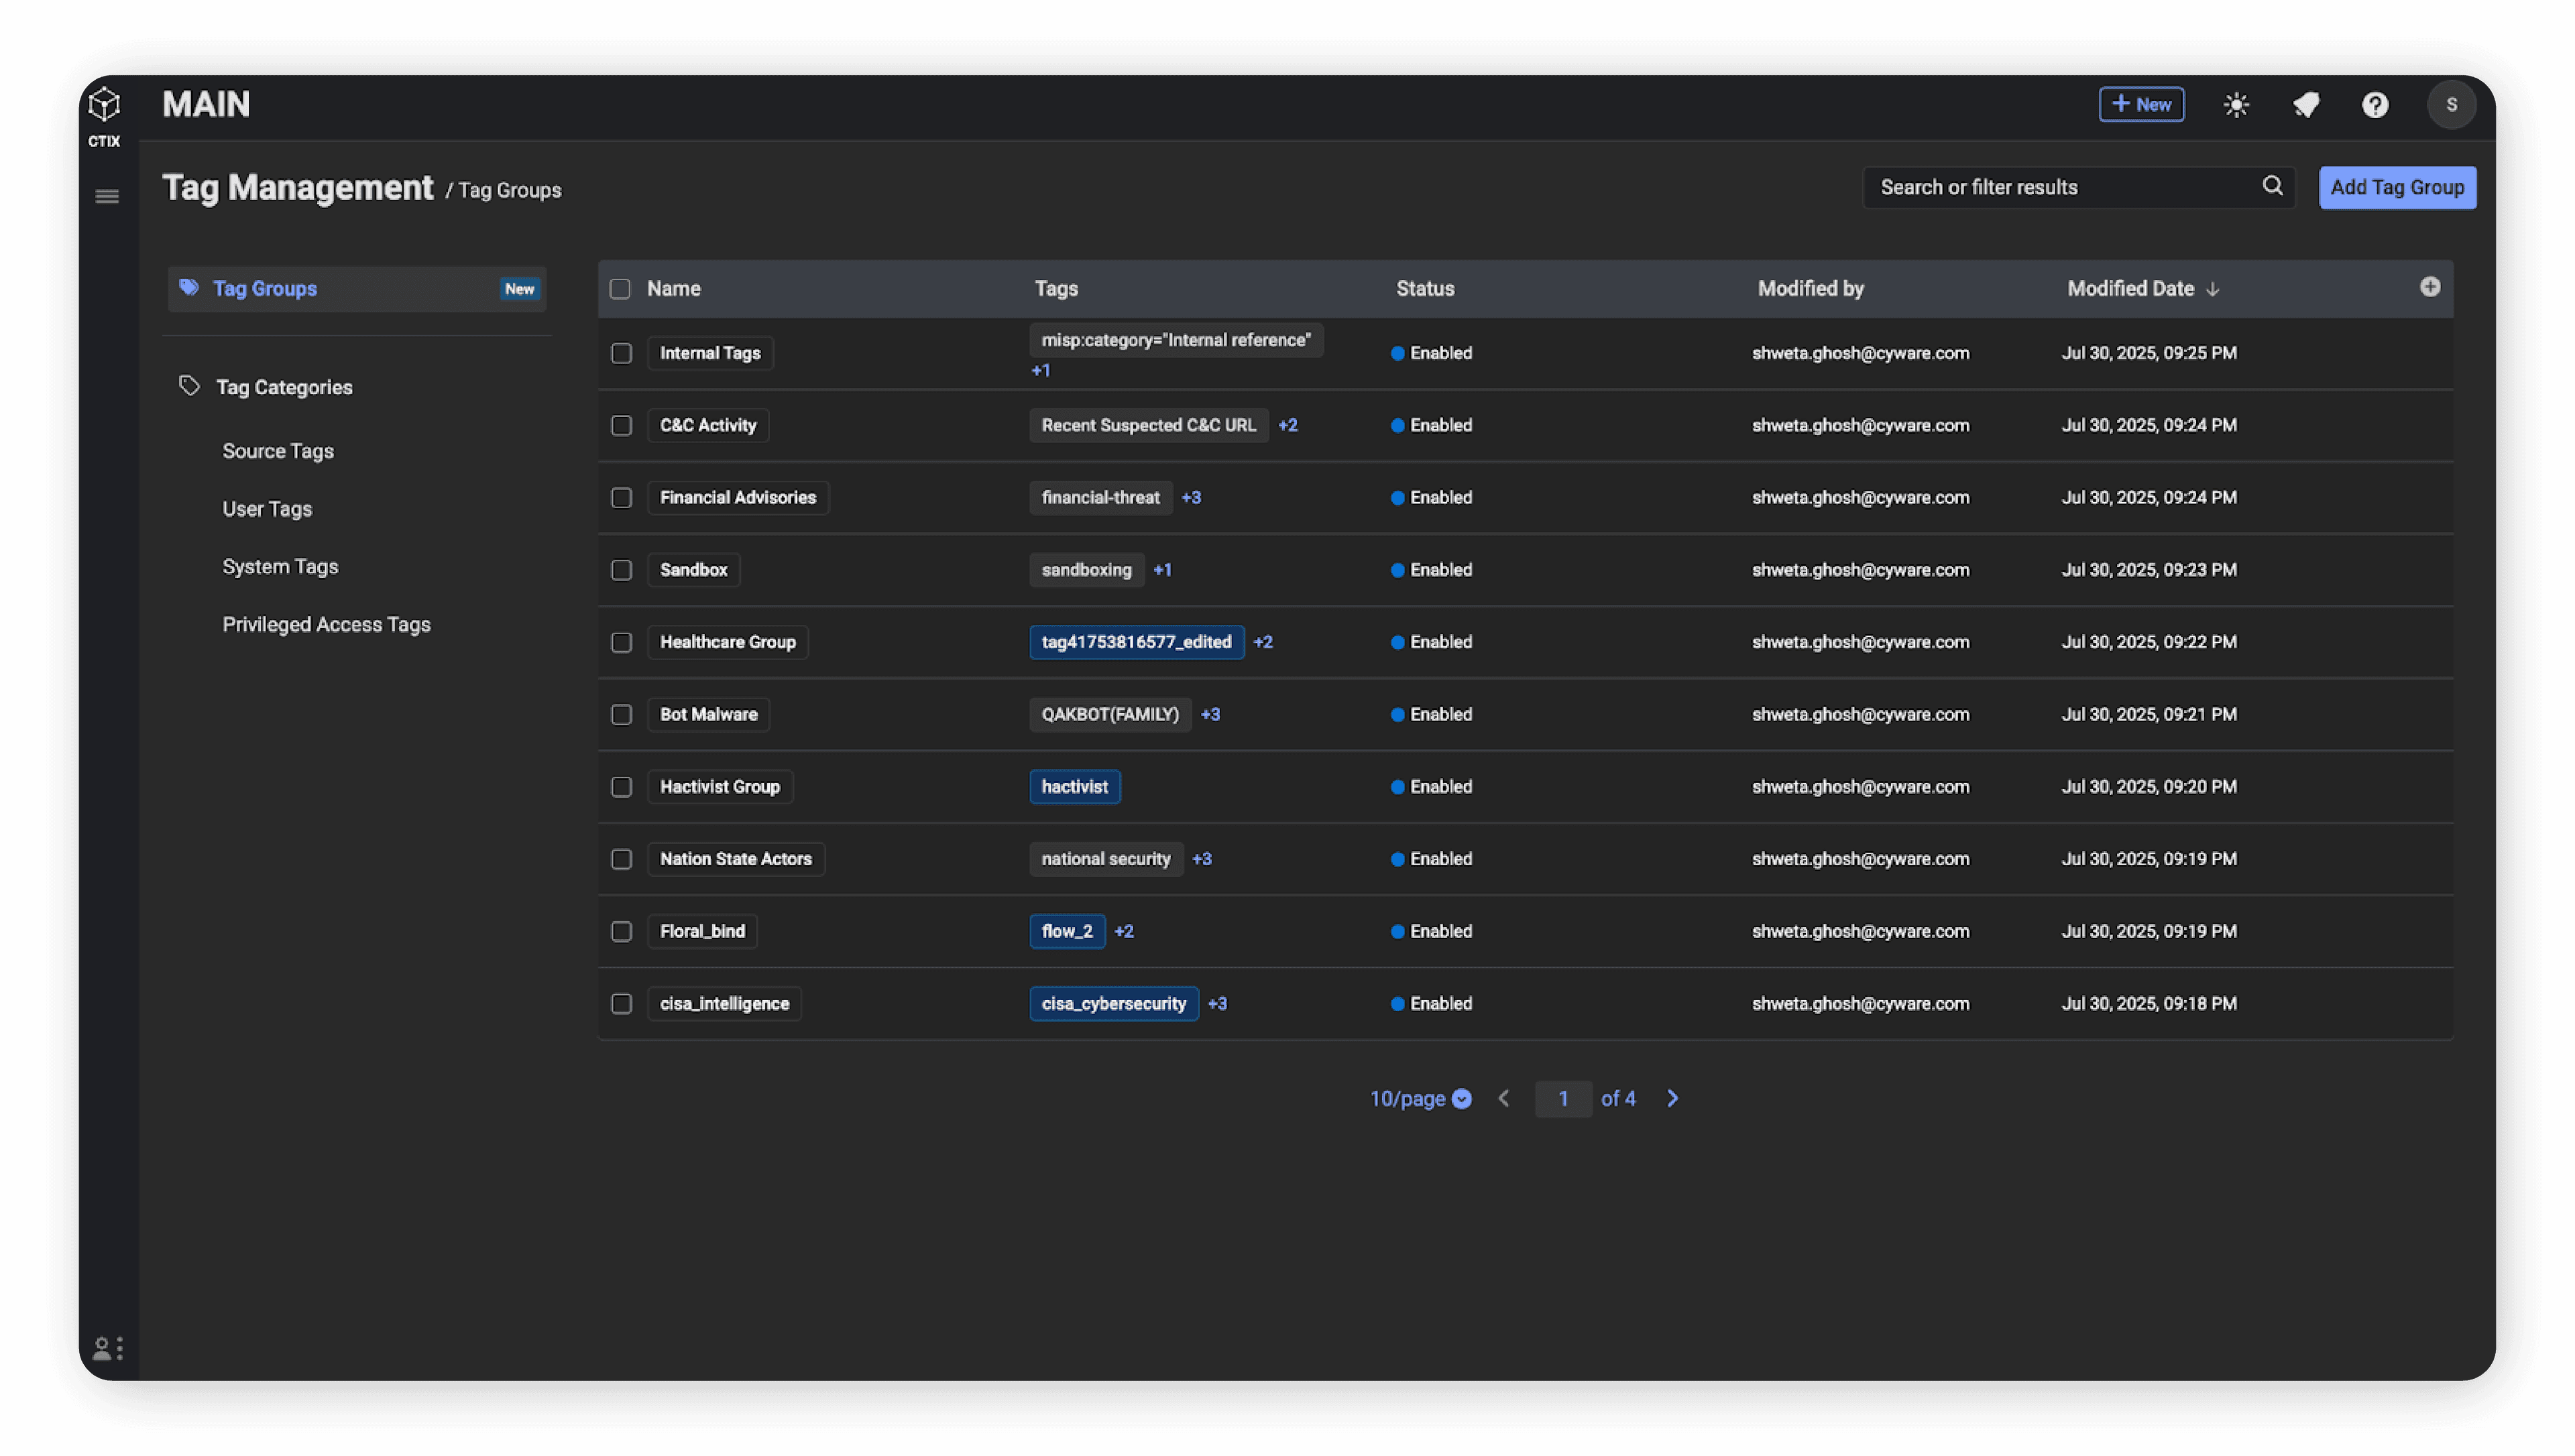
Task: Click the search magnifier icon
Action: [x=2272, y=186]
